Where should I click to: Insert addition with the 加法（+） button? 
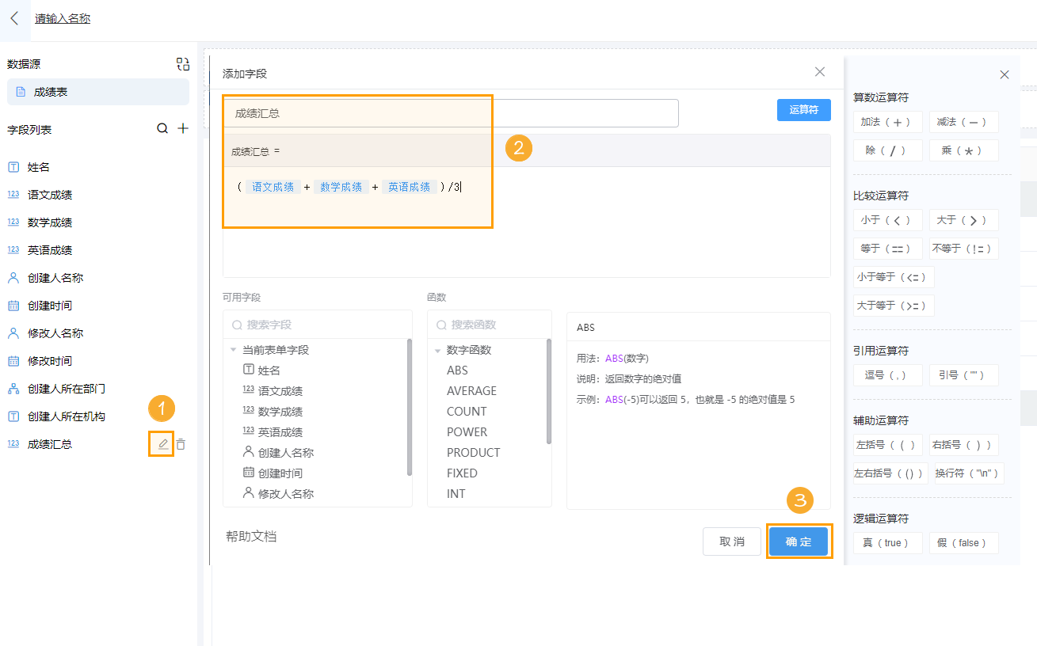[887, 122]
